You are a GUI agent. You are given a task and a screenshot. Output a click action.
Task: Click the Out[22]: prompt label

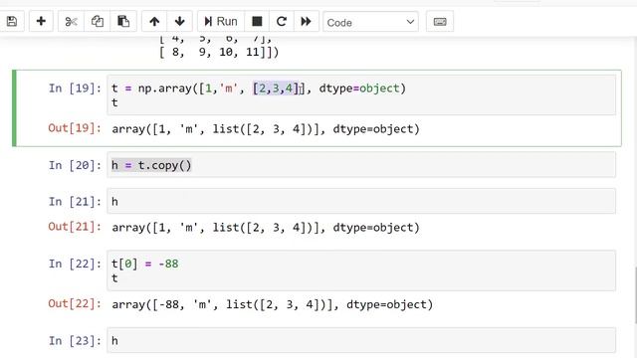coord(75,303)
